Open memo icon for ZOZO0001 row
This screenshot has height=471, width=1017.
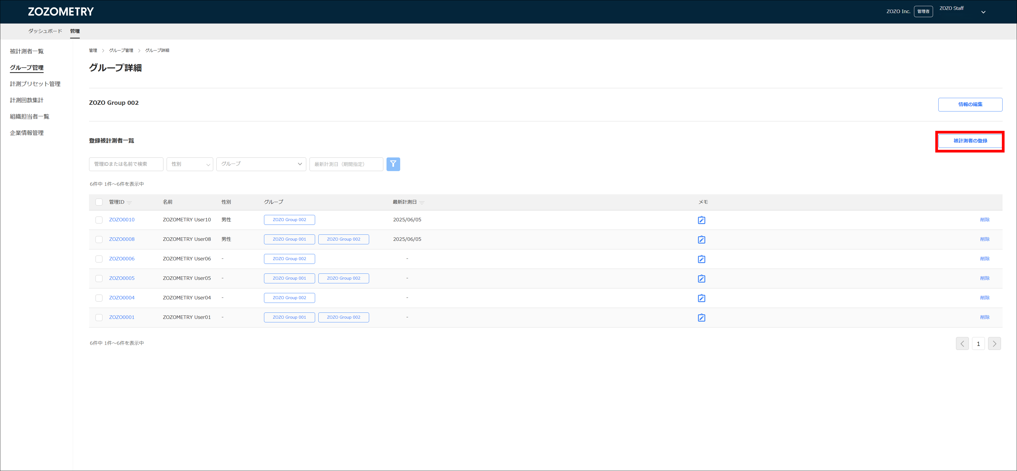(x=701, y=318)
